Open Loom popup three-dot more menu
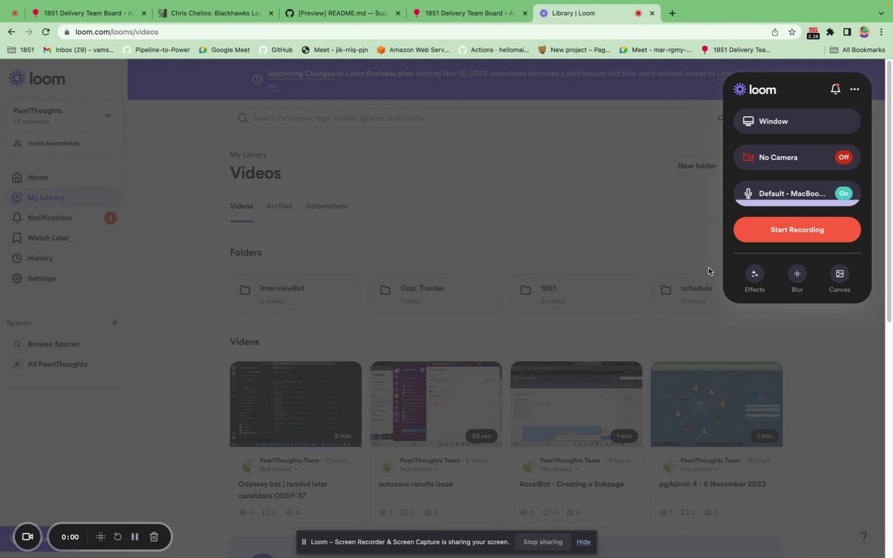893x558 pixels. click(x=855, y=89)
